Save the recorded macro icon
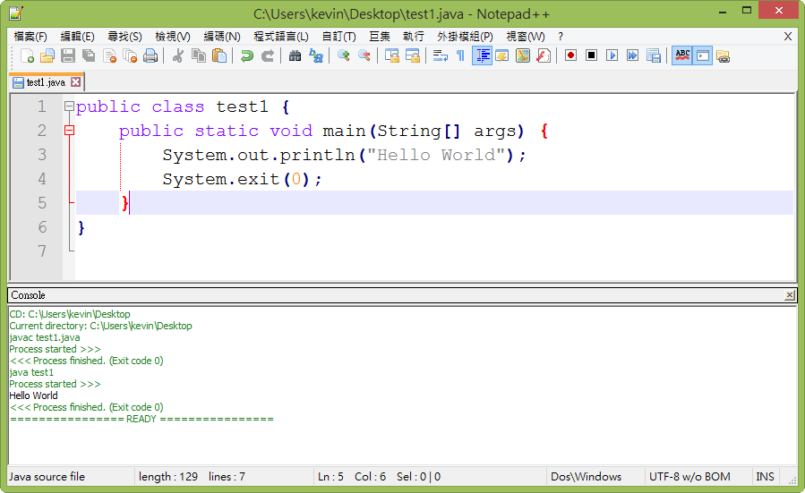 pos(653,55)
